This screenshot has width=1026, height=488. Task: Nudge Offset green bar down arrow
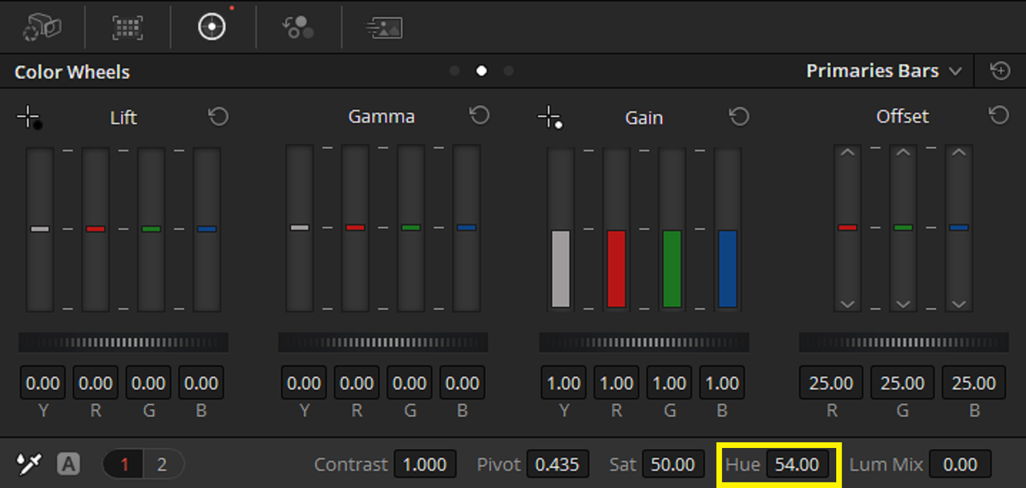(903, 304)
